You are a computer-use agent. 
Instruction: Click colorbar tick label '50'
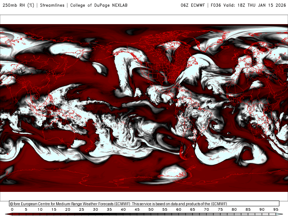[151, 210]
